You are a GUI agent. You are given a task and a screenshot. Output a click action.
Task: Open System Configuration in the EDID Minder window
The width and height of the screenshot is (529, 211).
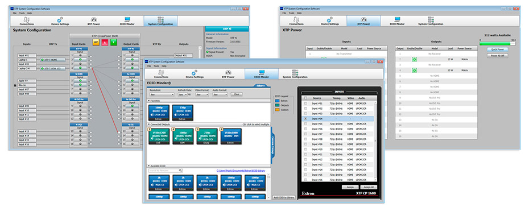point(295,74)
